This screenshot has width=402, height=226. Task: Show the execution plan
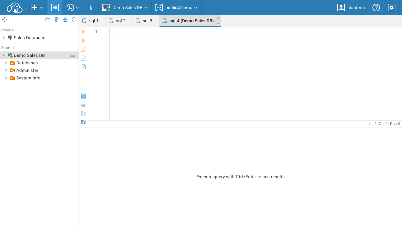click(84, 58)
